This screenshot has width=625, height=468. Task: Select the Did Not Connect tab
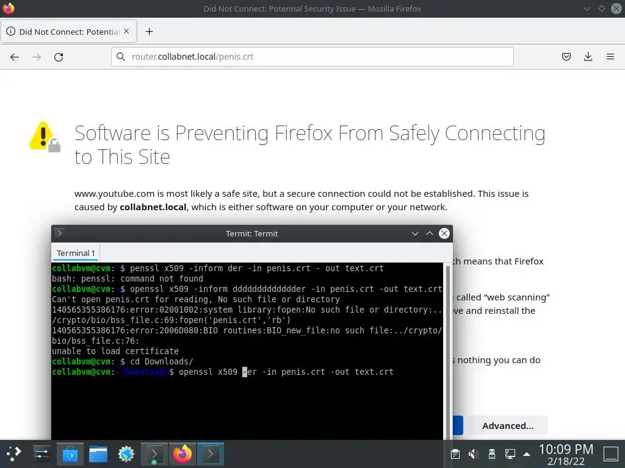tap(68, 32)
